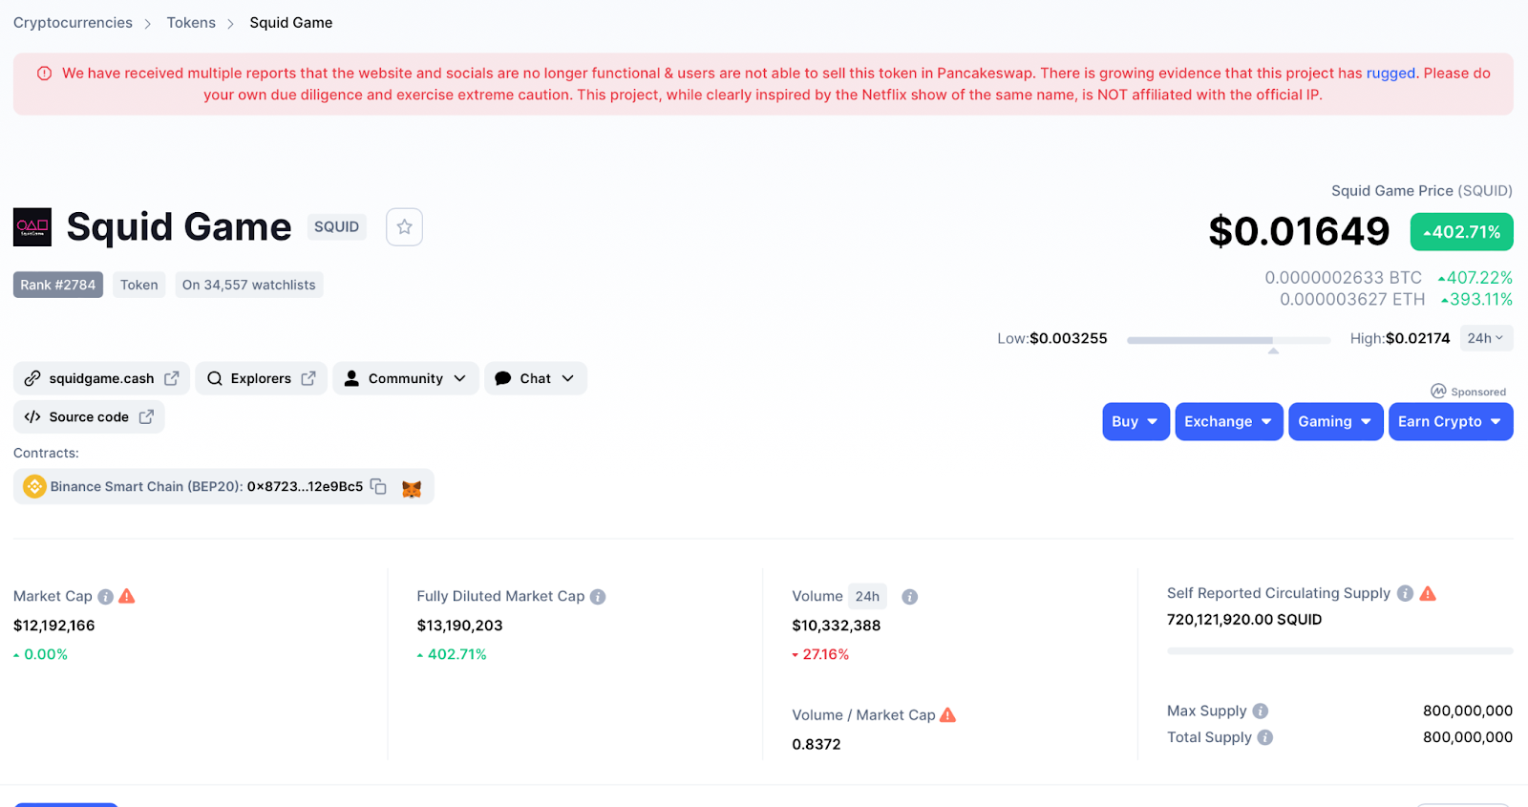Click external link icon beside Explorers
The height and width of the screenshot is (807, 1528).
coord(308,378)
